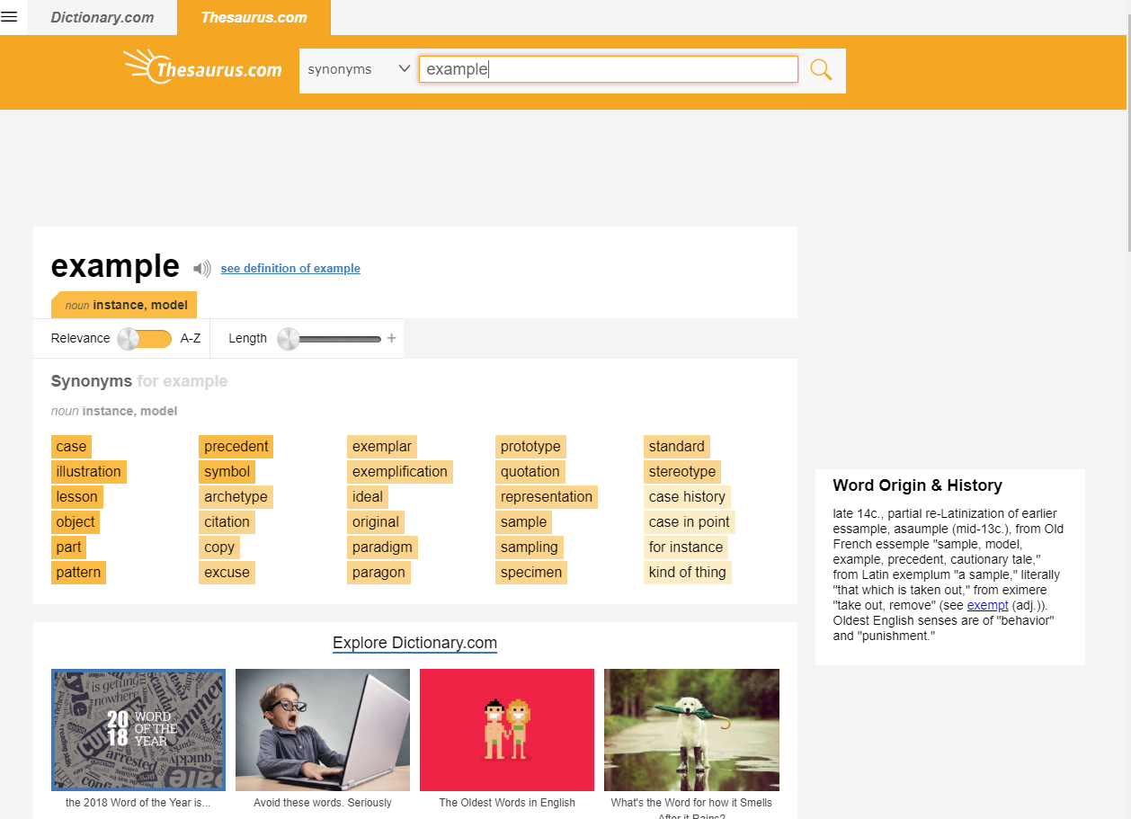Click the search magnifying glass
Screen dimensions: 1131x819
[820, 68]
